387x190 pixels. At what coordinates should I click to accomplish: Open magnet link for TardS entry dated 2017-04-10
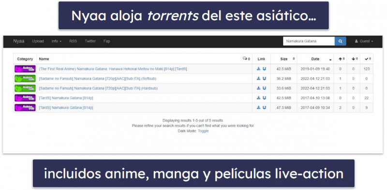click(264, 98)
